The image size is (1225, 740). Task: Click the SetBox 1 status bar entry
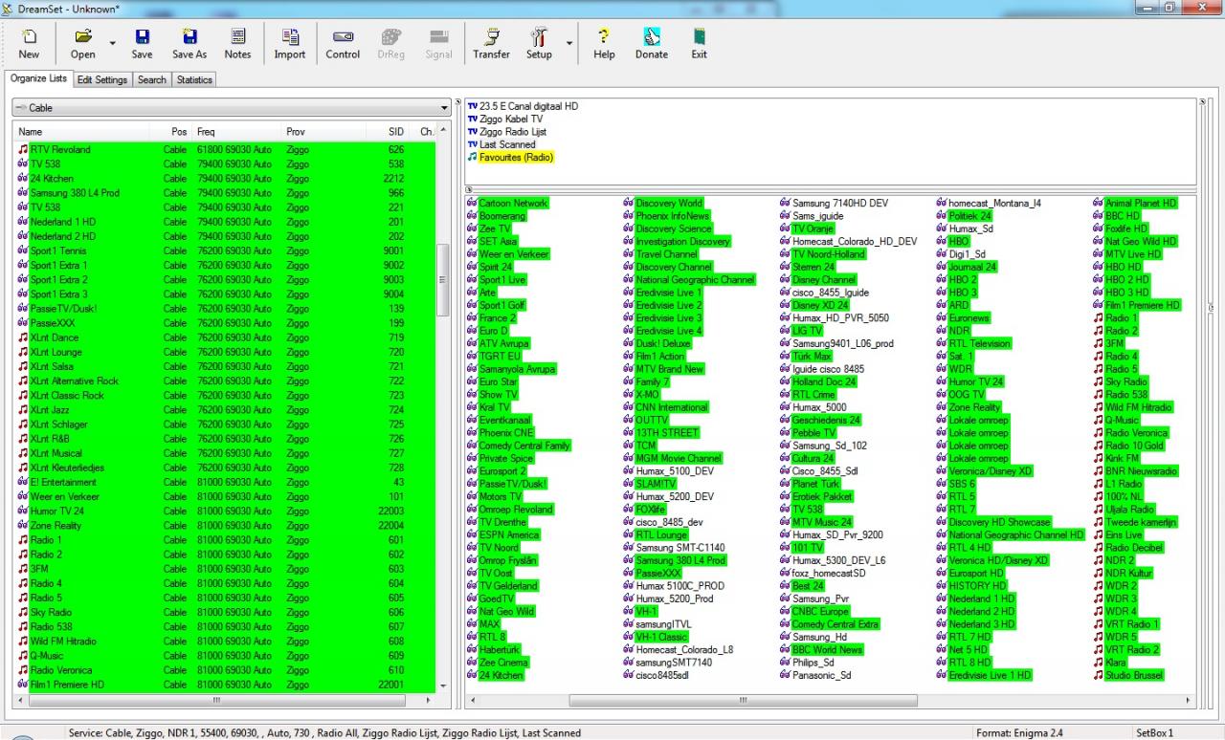(1154, 733)
